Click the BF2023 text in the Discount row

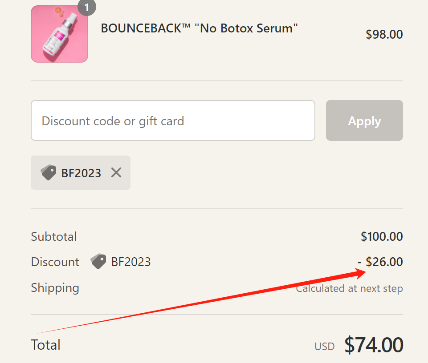[131, 262]
